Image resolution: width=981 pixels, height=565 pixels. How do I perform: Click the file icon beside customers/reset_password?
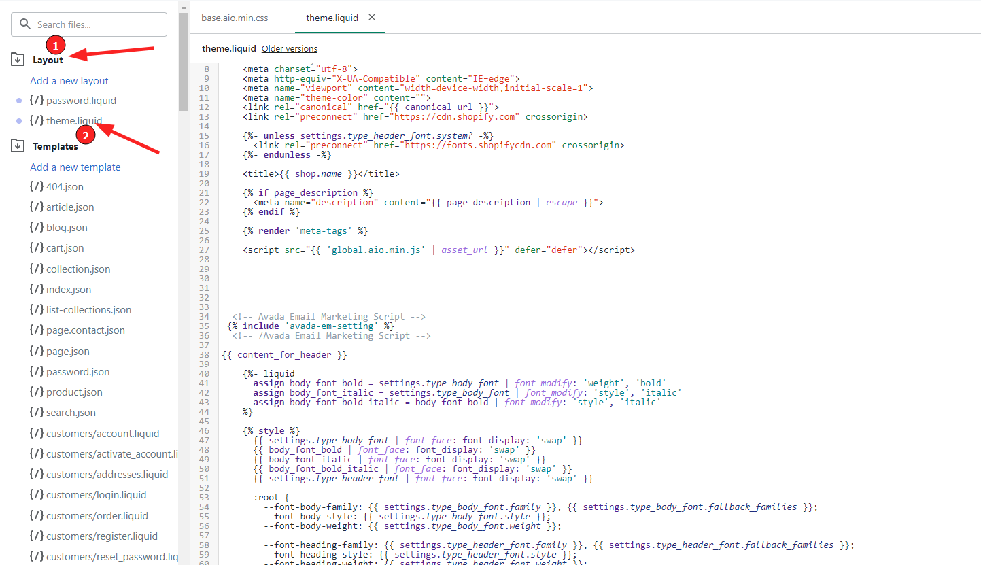37,556
